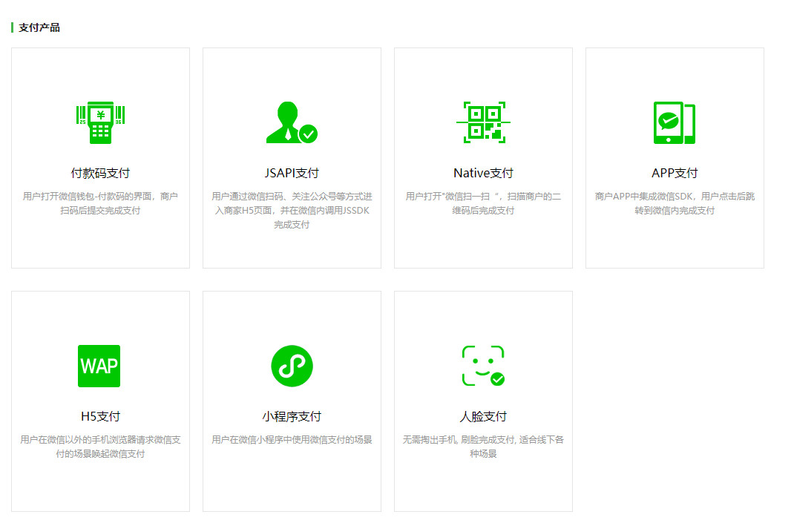Click the 支付产品 section heading
This screenshot has width=794, height=523.
39,27
